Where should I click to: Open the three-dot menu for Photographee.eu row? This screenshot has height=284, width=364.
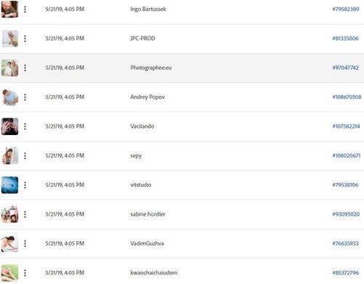[x=25, y=68]
